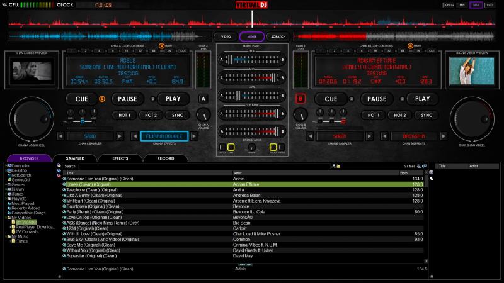Click the CROSSFADER slider track
504x283 pixels.
point(251,131)
